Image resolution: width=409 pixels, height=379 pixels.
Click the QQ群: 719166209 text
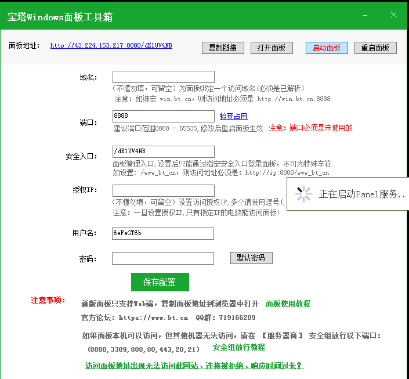tap(226, 317)
